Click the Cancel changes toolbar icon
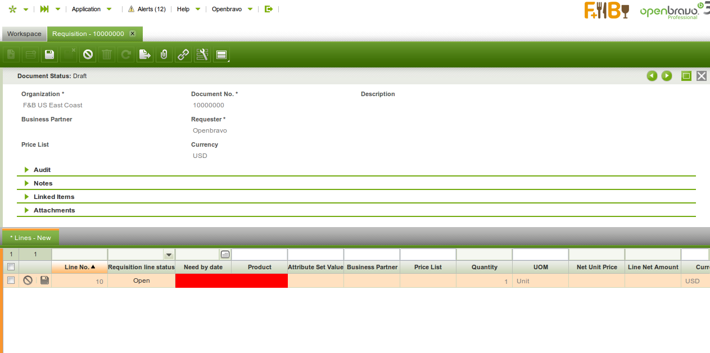This screenshot has height=353, width=710. 88,55
